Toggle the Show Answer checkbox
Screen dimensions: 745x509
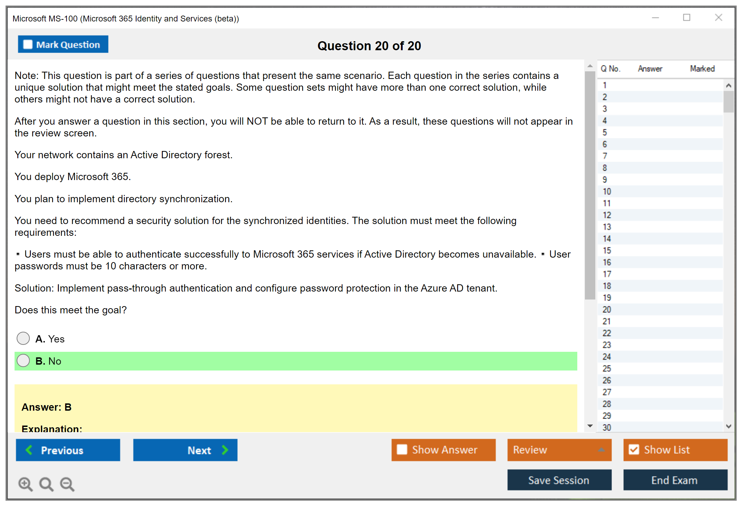click(402, 449)
